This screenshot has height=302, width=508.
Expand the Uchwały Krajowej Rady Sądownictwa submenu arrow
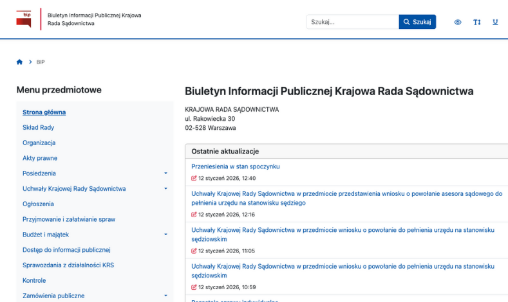click(165, 189)
